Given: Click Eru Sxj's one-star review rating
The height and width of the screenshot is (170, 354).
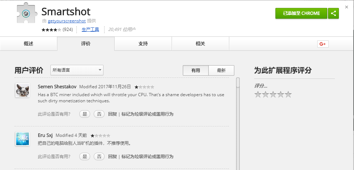Looking at the screenshot, I should [x=100, y=136].
